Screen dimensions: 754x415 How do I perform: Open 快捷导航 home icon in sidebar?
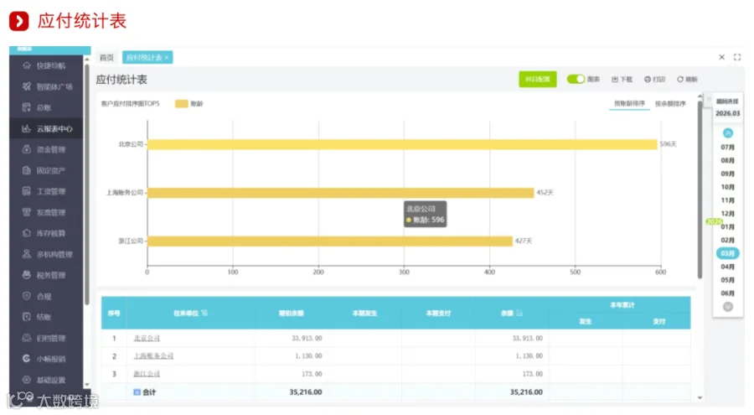tap(27, 65)
